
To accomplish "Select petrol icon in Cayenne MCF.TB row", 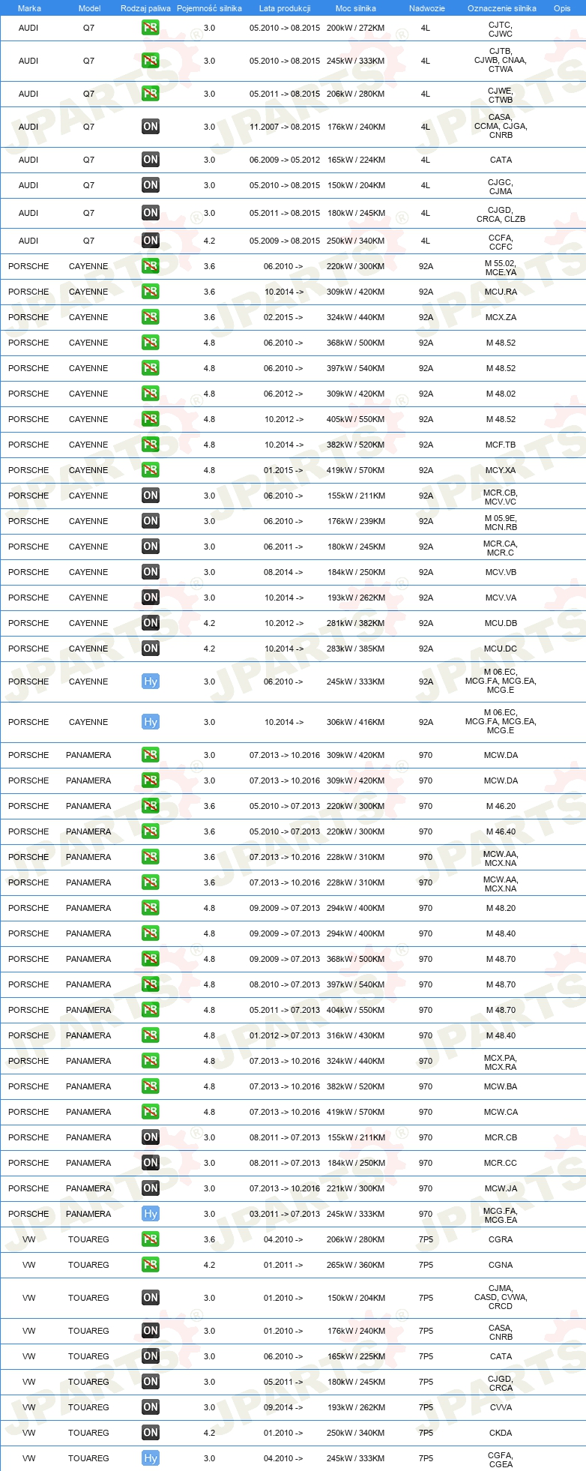I will point(151,445).
